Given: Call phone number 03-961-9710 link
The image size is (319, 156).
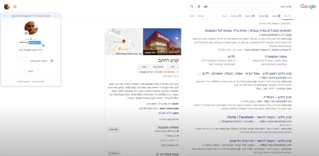Looking at the screenshot, I should tap(166, 113).
